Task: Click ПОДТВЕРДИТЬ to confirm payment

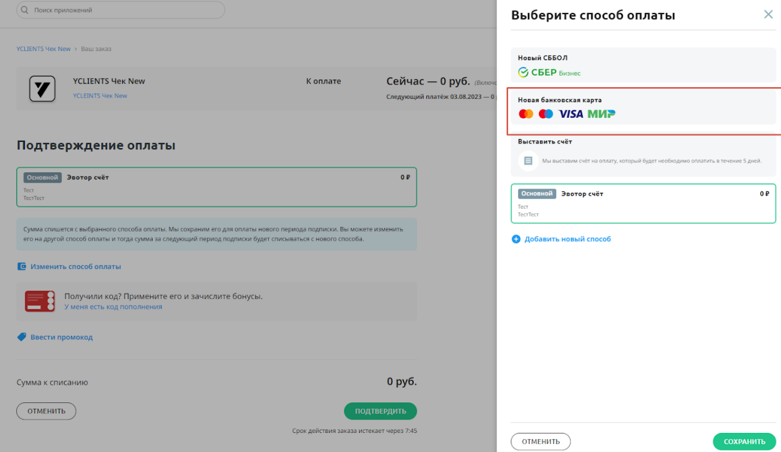Action: [x=380, y=411]
